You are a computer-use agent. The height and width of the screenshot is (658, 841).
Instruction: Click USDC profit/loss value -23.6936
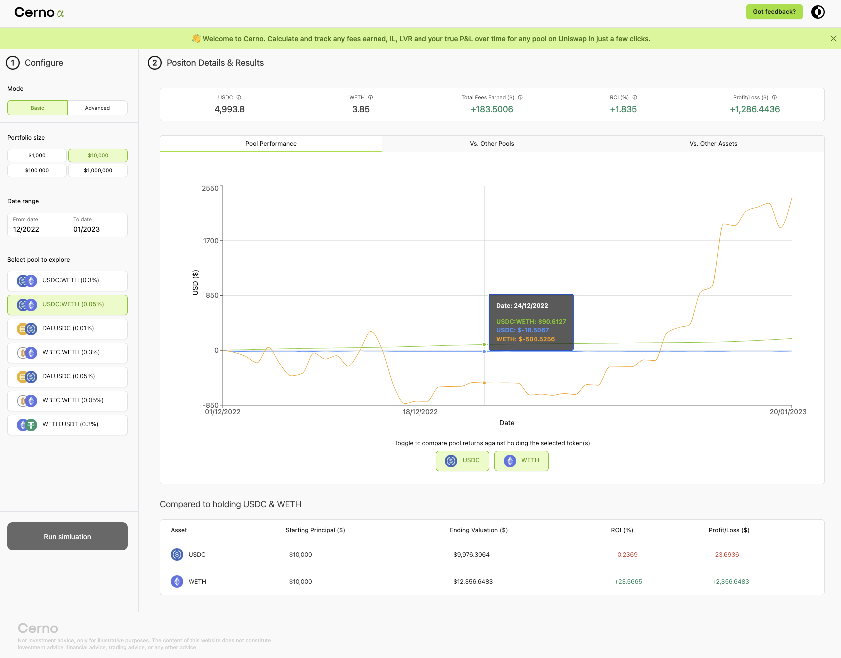[725, 555]
